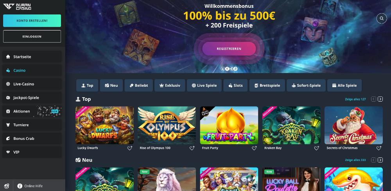Open the Kraken Bay game thumbnail
Image resolution: width=391 pixels, height=191 pixels.
(x=291, y=125)
